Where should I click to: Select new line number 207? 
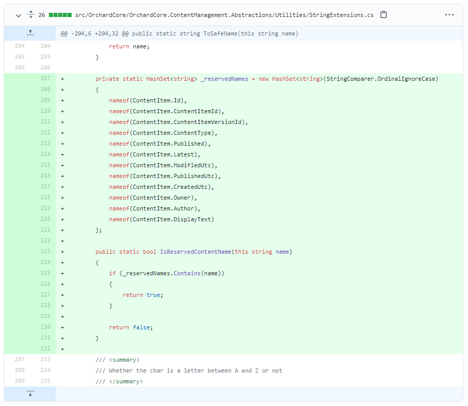45,78
